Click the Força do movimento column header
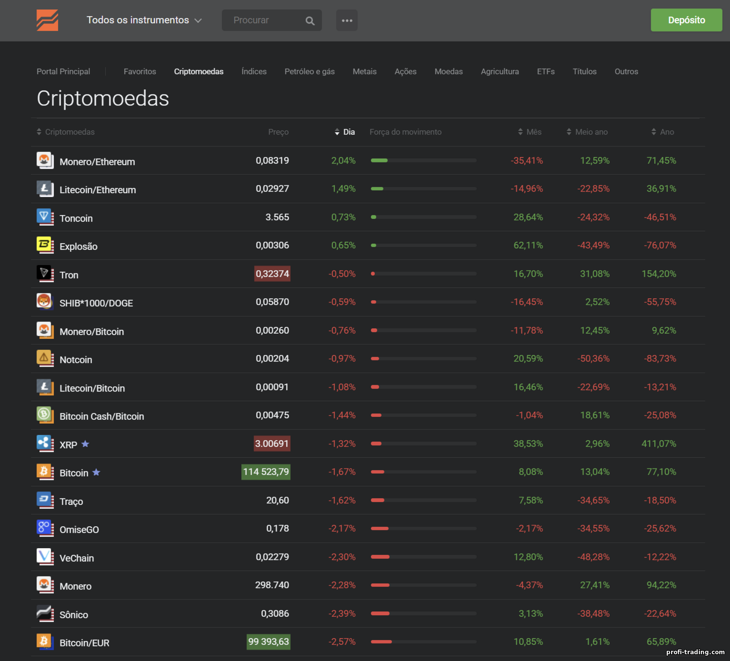 pyautogui.click(x=405, y=132)
